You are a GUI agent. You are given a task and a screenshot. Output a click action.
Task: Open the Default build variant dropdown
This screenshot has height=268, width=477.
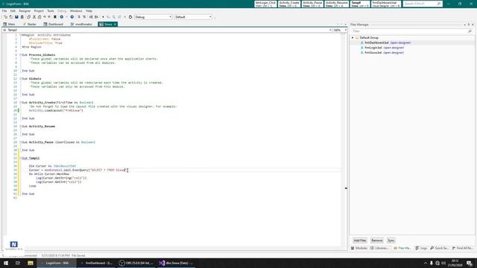coord(193,17)
